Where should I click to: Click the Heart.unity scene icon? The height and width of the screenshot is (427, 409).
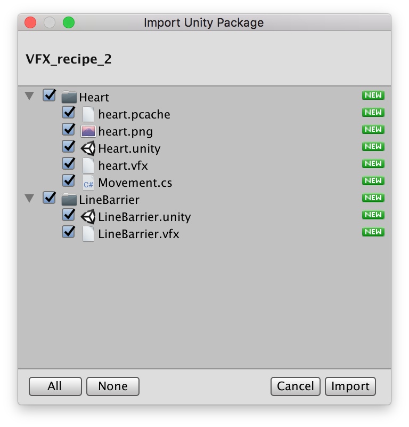pos(88,148)
